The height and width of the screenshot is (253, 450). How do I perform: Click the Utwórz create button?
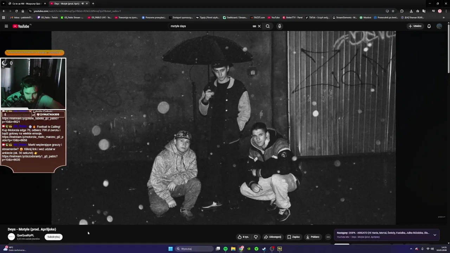415,26
